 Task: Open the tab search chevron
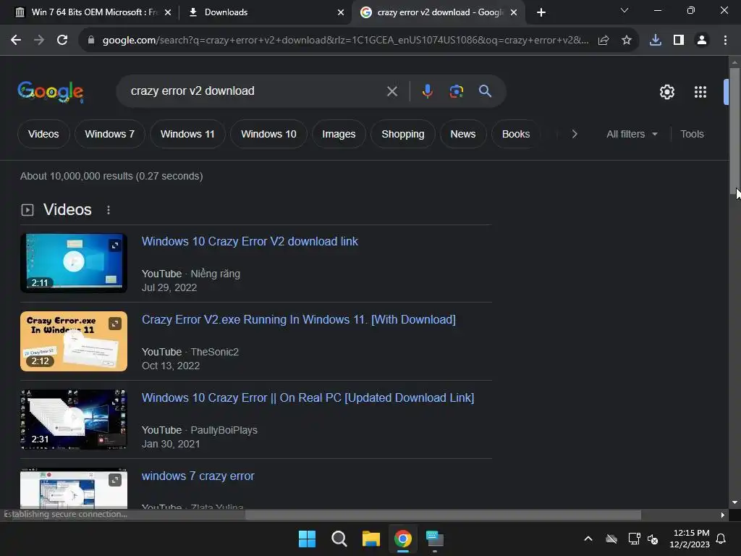(624, 10)
